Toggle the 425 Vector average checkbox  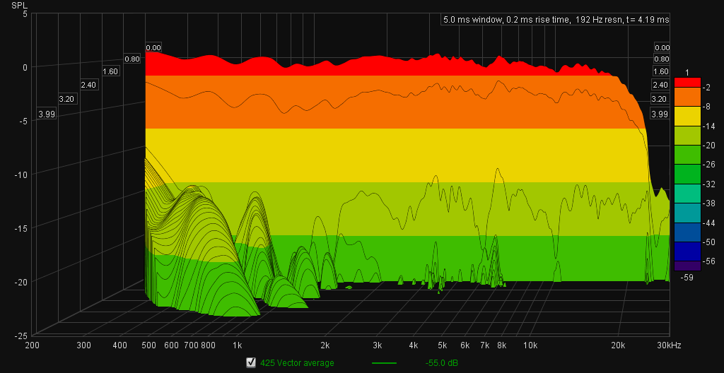tap(251, 363)
